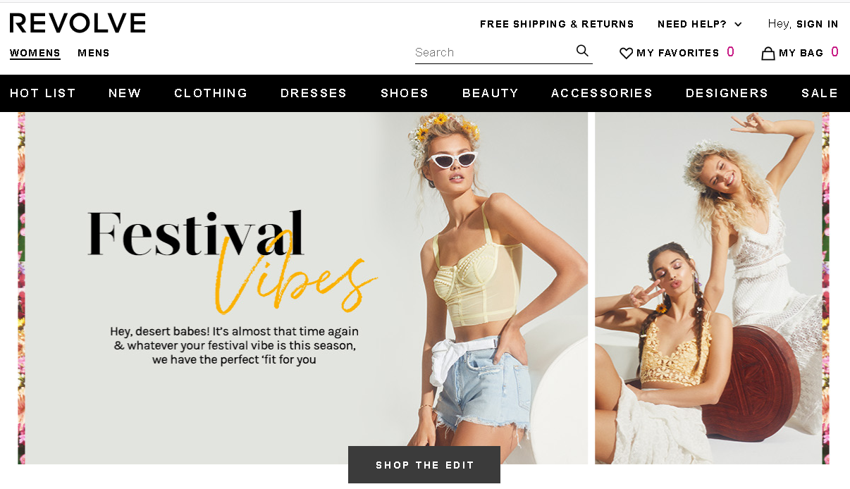
Task: Select the WOMENS section
Action: (35, 53)
